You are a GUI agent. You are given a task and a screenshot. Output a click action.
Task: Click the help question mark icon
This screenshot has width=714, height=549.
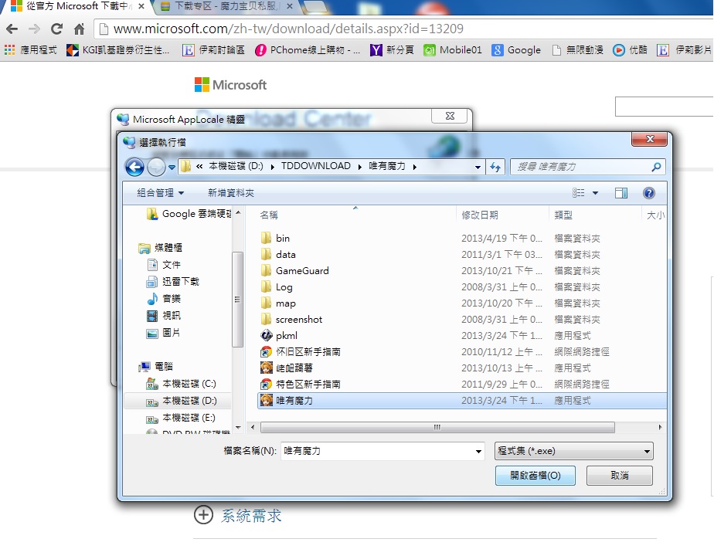tap(648, 193)
